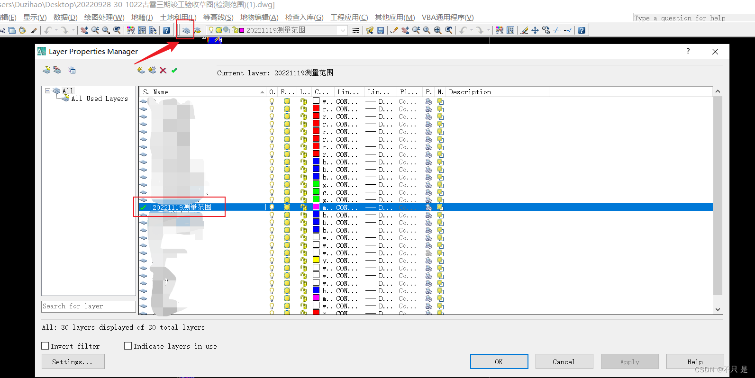Click the Apply button
Screen dimensions: 755x378
tap(630, 361)
